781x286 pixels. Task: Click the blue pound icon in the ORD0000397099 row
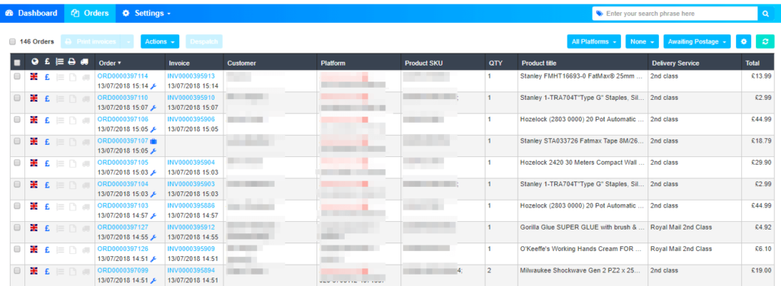click(x=47, y=271)
